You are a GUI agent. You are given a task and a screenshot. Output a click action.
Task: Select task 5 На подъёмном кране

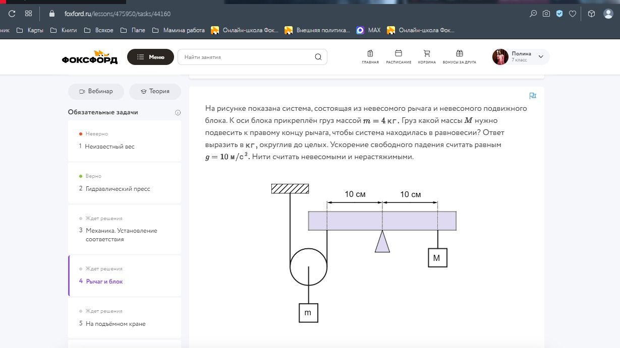[125, 318]
